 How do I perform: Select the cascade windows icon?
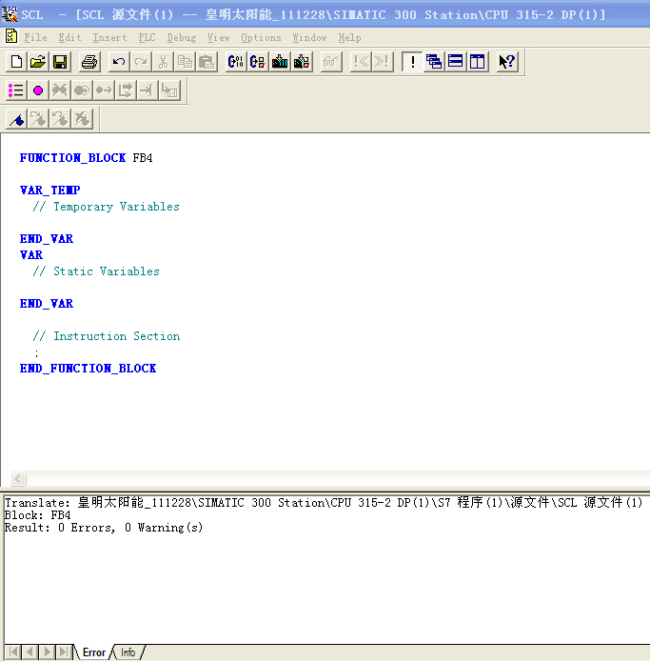click(434, 62)
